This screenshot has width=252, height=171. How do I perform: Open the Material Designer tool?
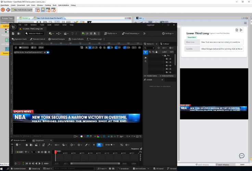pos(56,39)
